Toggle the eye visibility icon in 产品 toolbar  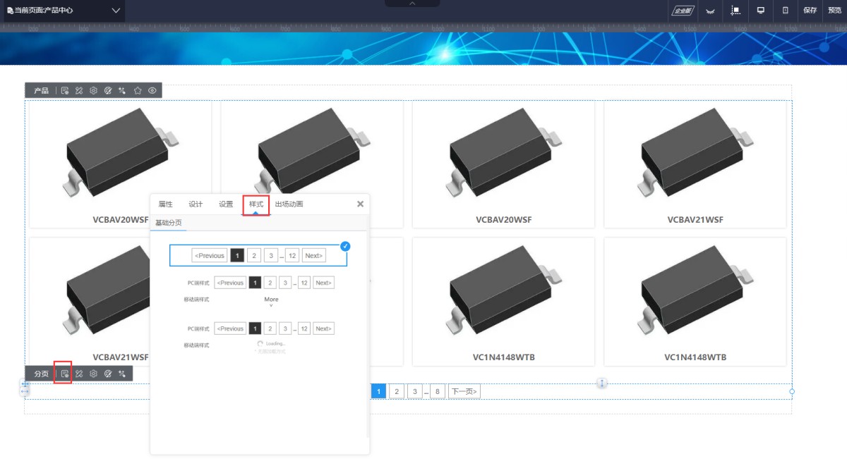tap(152, 90)
